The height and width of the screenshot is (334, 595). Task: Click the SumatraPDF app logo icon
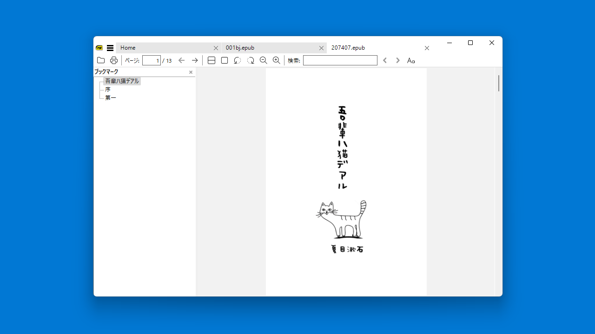99,48
